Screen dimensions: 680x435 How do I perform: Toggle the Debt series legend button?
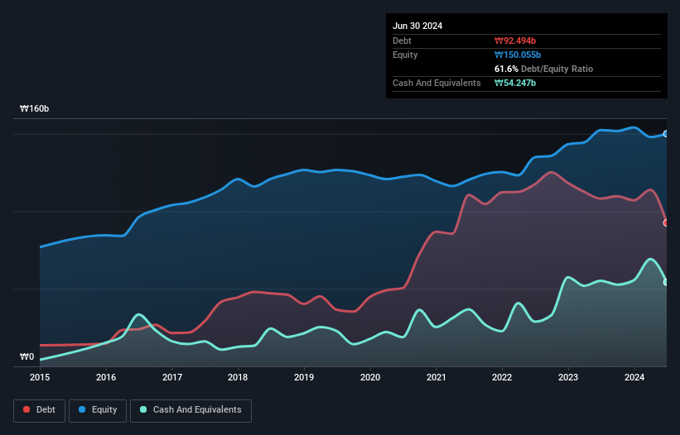(x=40, y=410)
